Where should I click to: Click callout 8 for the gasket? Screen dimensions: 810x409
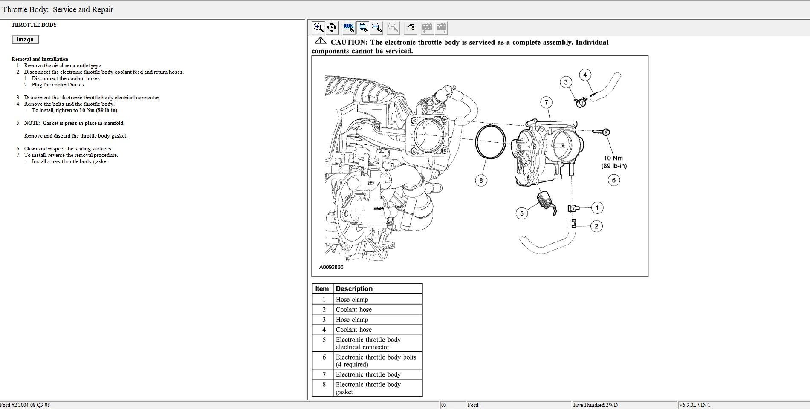pyautogui.click(x=481, y=180)
